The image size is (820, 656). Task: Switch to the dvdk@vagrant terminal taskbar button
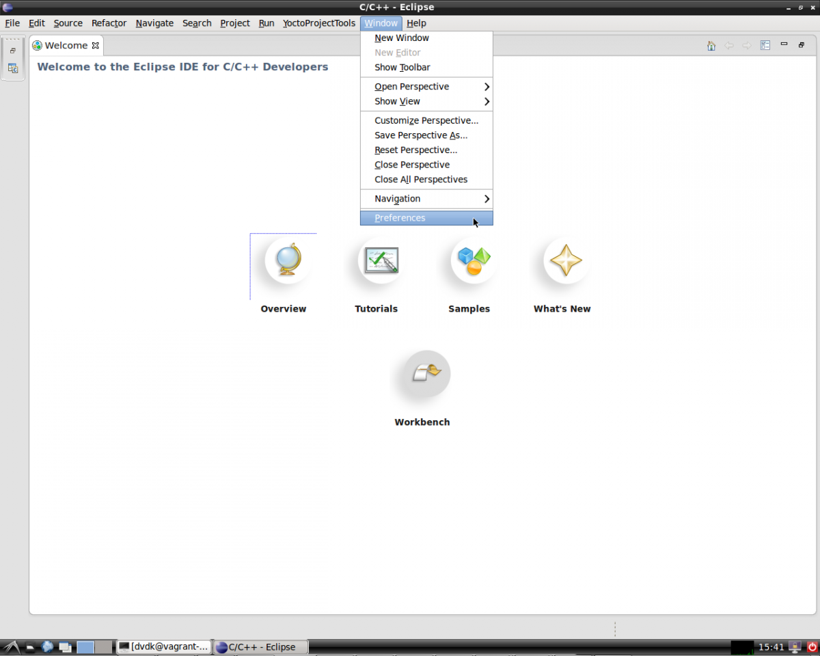click(x=163, y=646)
